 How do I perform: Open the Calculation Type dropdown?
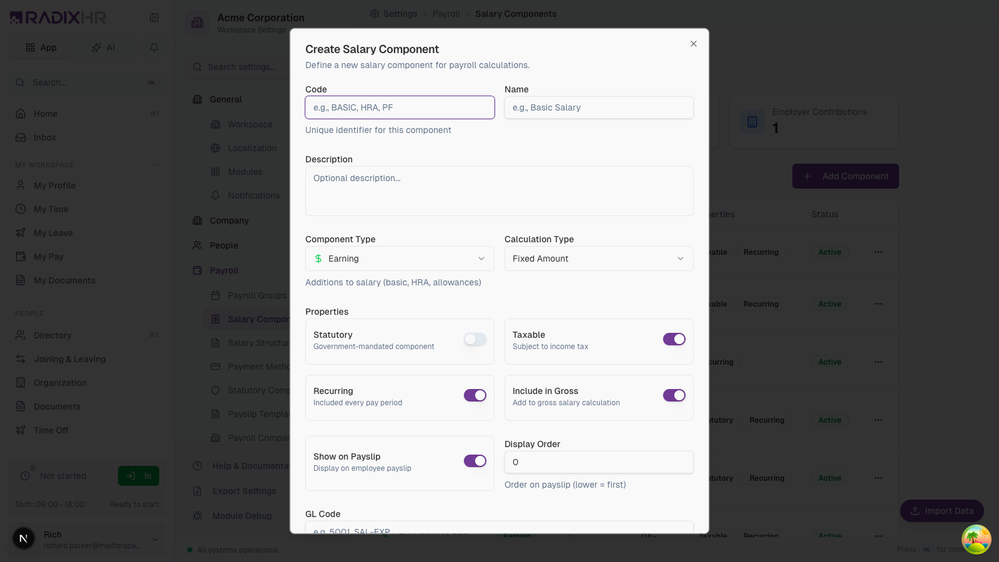coord(599,259)
